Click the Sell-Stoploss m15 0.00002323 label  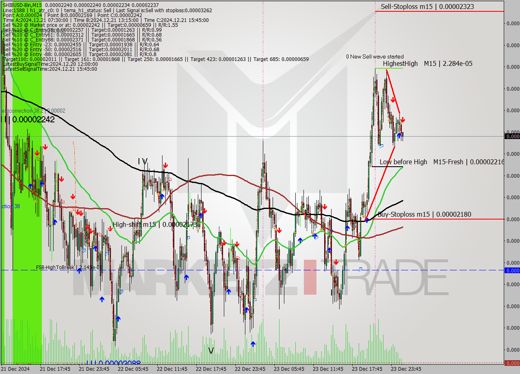pyautogui.click(x=427, y=7)
